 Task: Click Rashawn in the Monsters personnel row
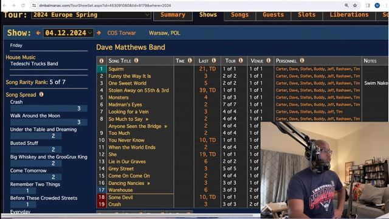(x=343, y=97)
